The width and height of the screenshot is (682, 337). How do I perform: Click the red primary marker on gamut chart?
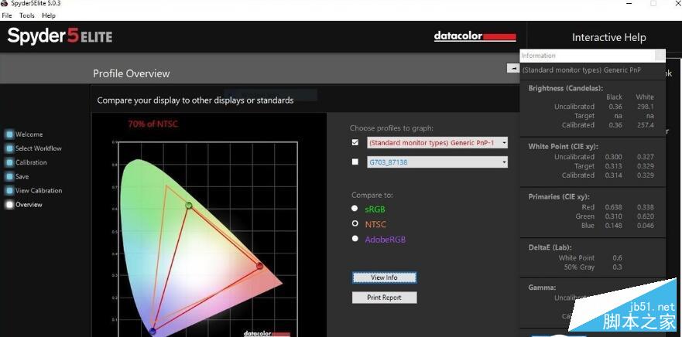(259, 265)
